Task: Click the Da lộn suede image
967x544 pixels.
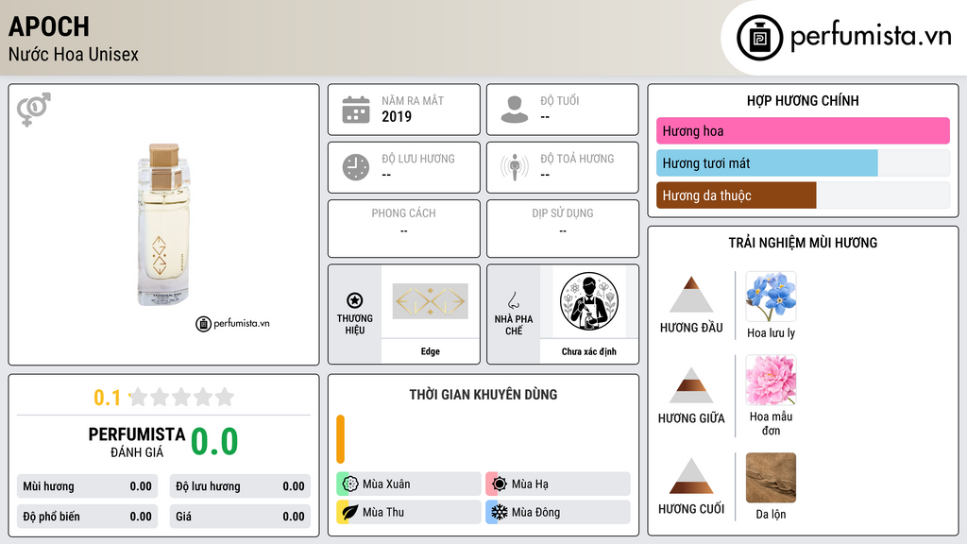Action: 771,477
